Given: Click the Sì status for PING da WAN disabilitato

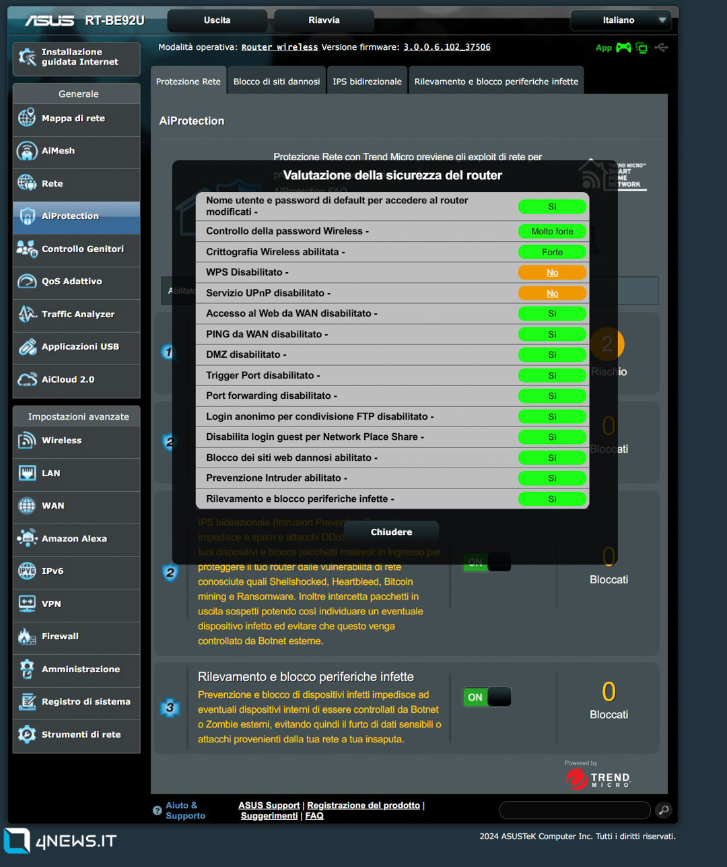Looking at the screenshot, I should click(553, 335).
